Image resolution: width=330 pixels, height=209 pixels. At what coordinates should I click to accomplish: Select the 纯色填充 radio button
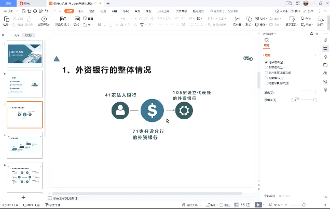266,62
